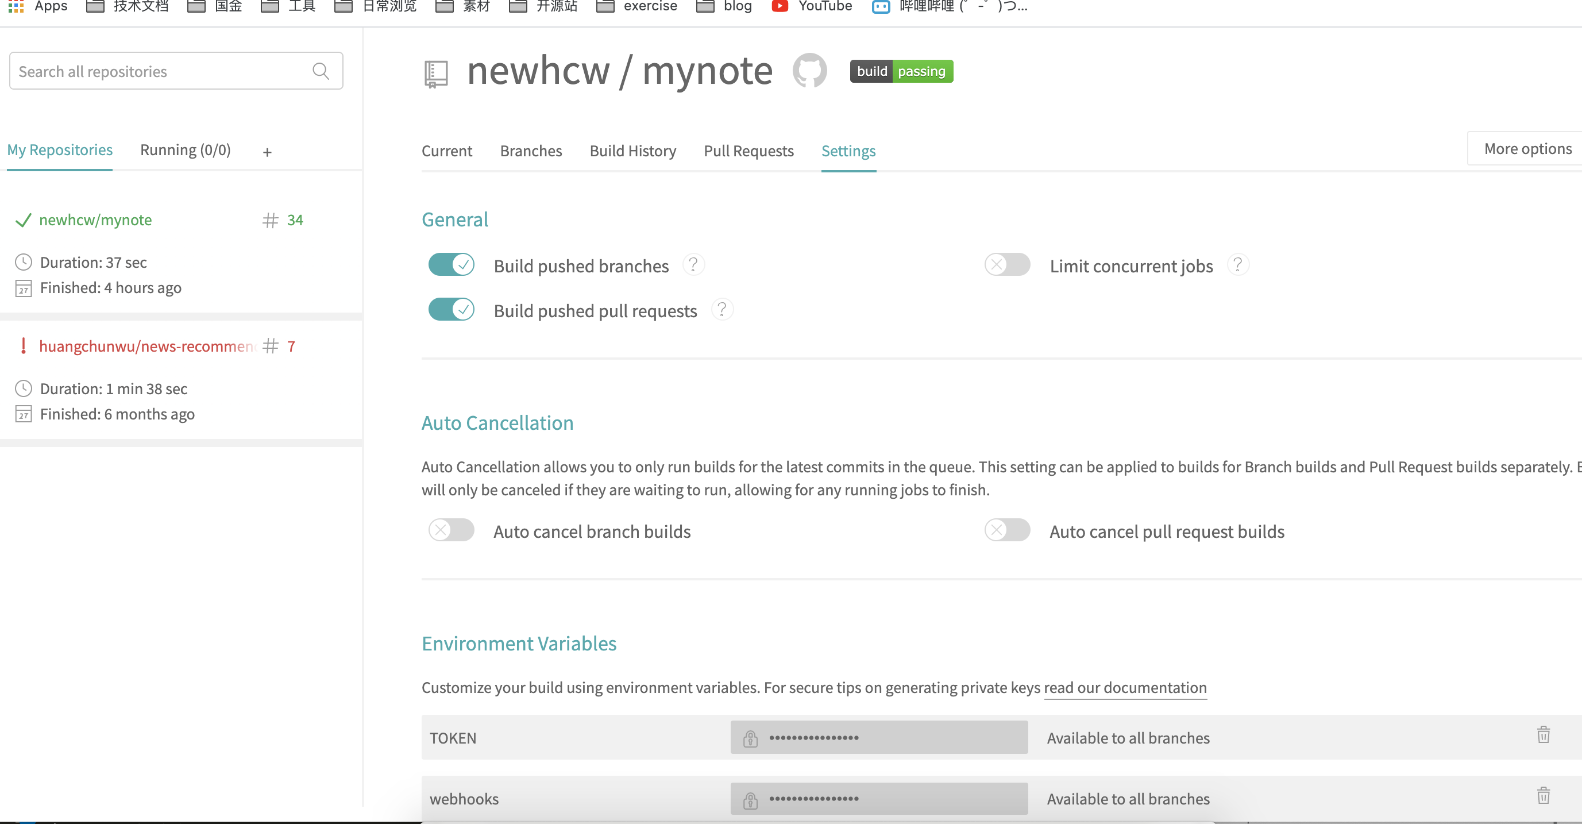Click the search magnifier icon
Screen dimensions: 1582x824
pos(321,71)
